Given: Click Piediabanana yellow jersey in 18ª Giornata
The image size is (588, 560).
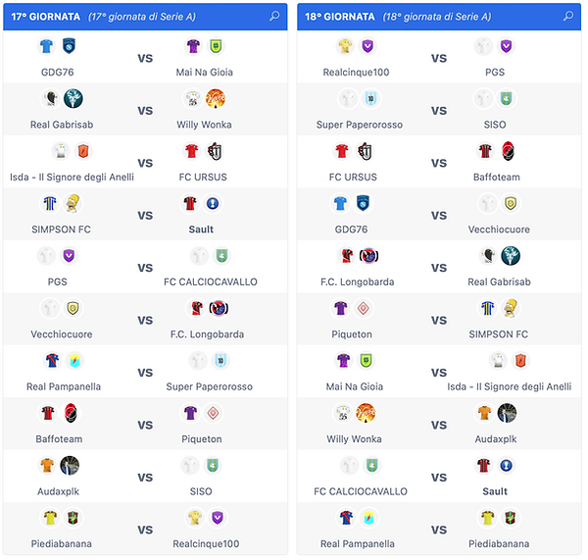Looking at the screenshot, I should (x=487, y=517).
